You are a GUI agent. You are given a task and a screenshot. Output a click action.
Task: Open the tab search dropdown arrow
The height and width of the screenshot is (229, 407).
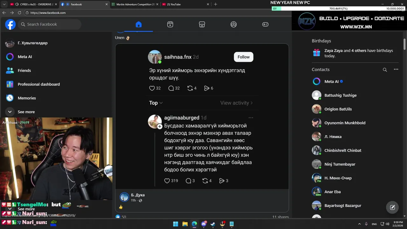click(x=4, y=4)
